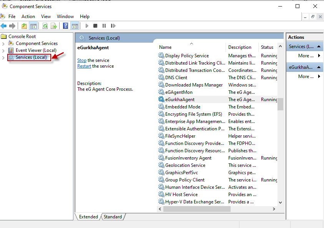Switch to the Extended tab
The height and width of the screenshot is (228, 324).
coord(88,216)
